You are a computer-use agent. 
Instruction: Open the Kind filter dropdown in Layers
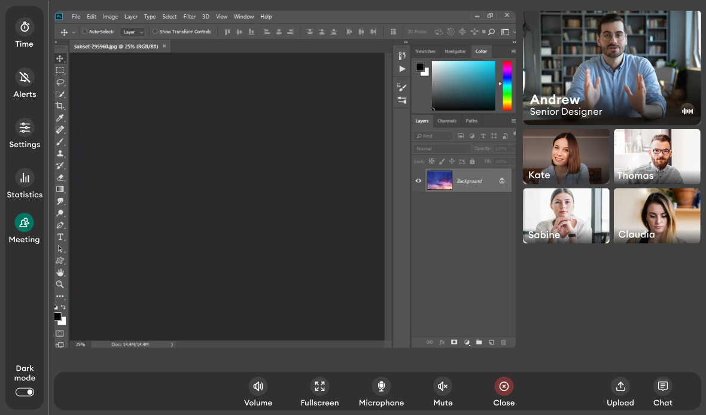pyautogui.click(x=434, y=136)
